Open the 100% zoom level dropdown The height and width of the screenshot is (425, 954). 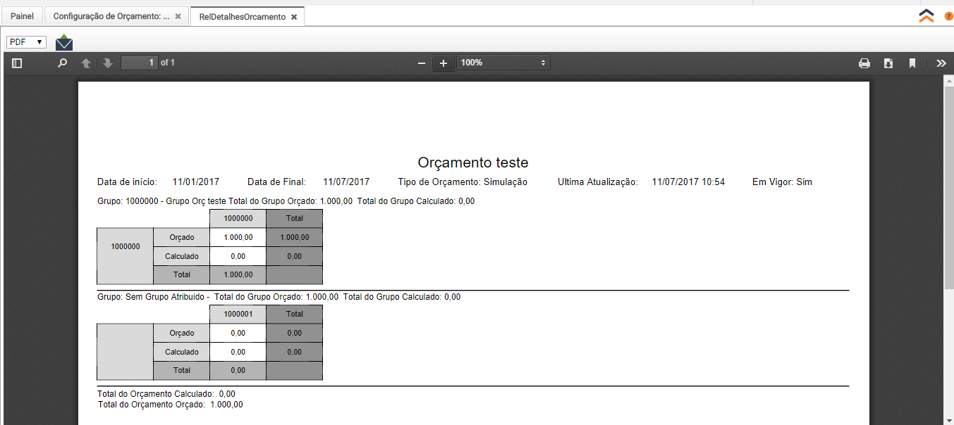503,63
